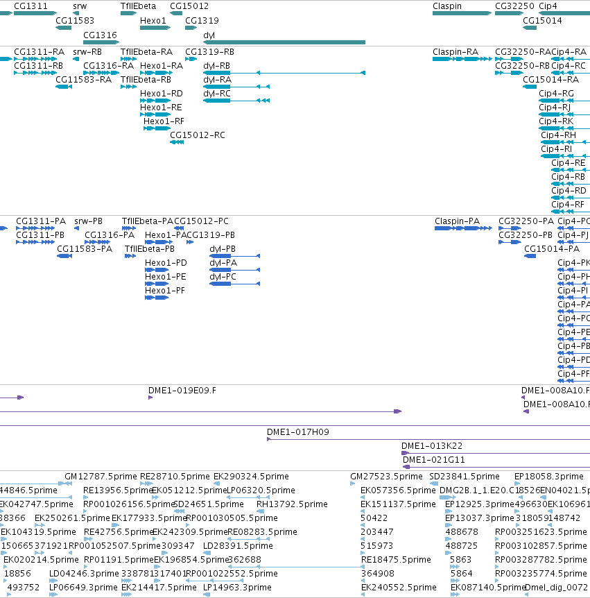Select the Claspin-PA protein label
590x598 pixels.
point(458,221)
